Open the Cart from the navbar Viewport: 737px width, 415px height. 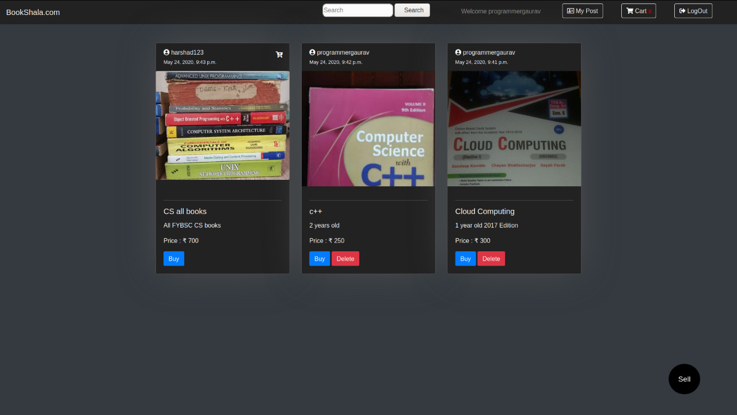[638, 11]
